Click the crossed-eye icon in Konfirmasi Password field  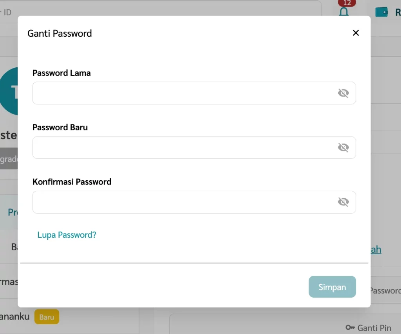point(343,202)
